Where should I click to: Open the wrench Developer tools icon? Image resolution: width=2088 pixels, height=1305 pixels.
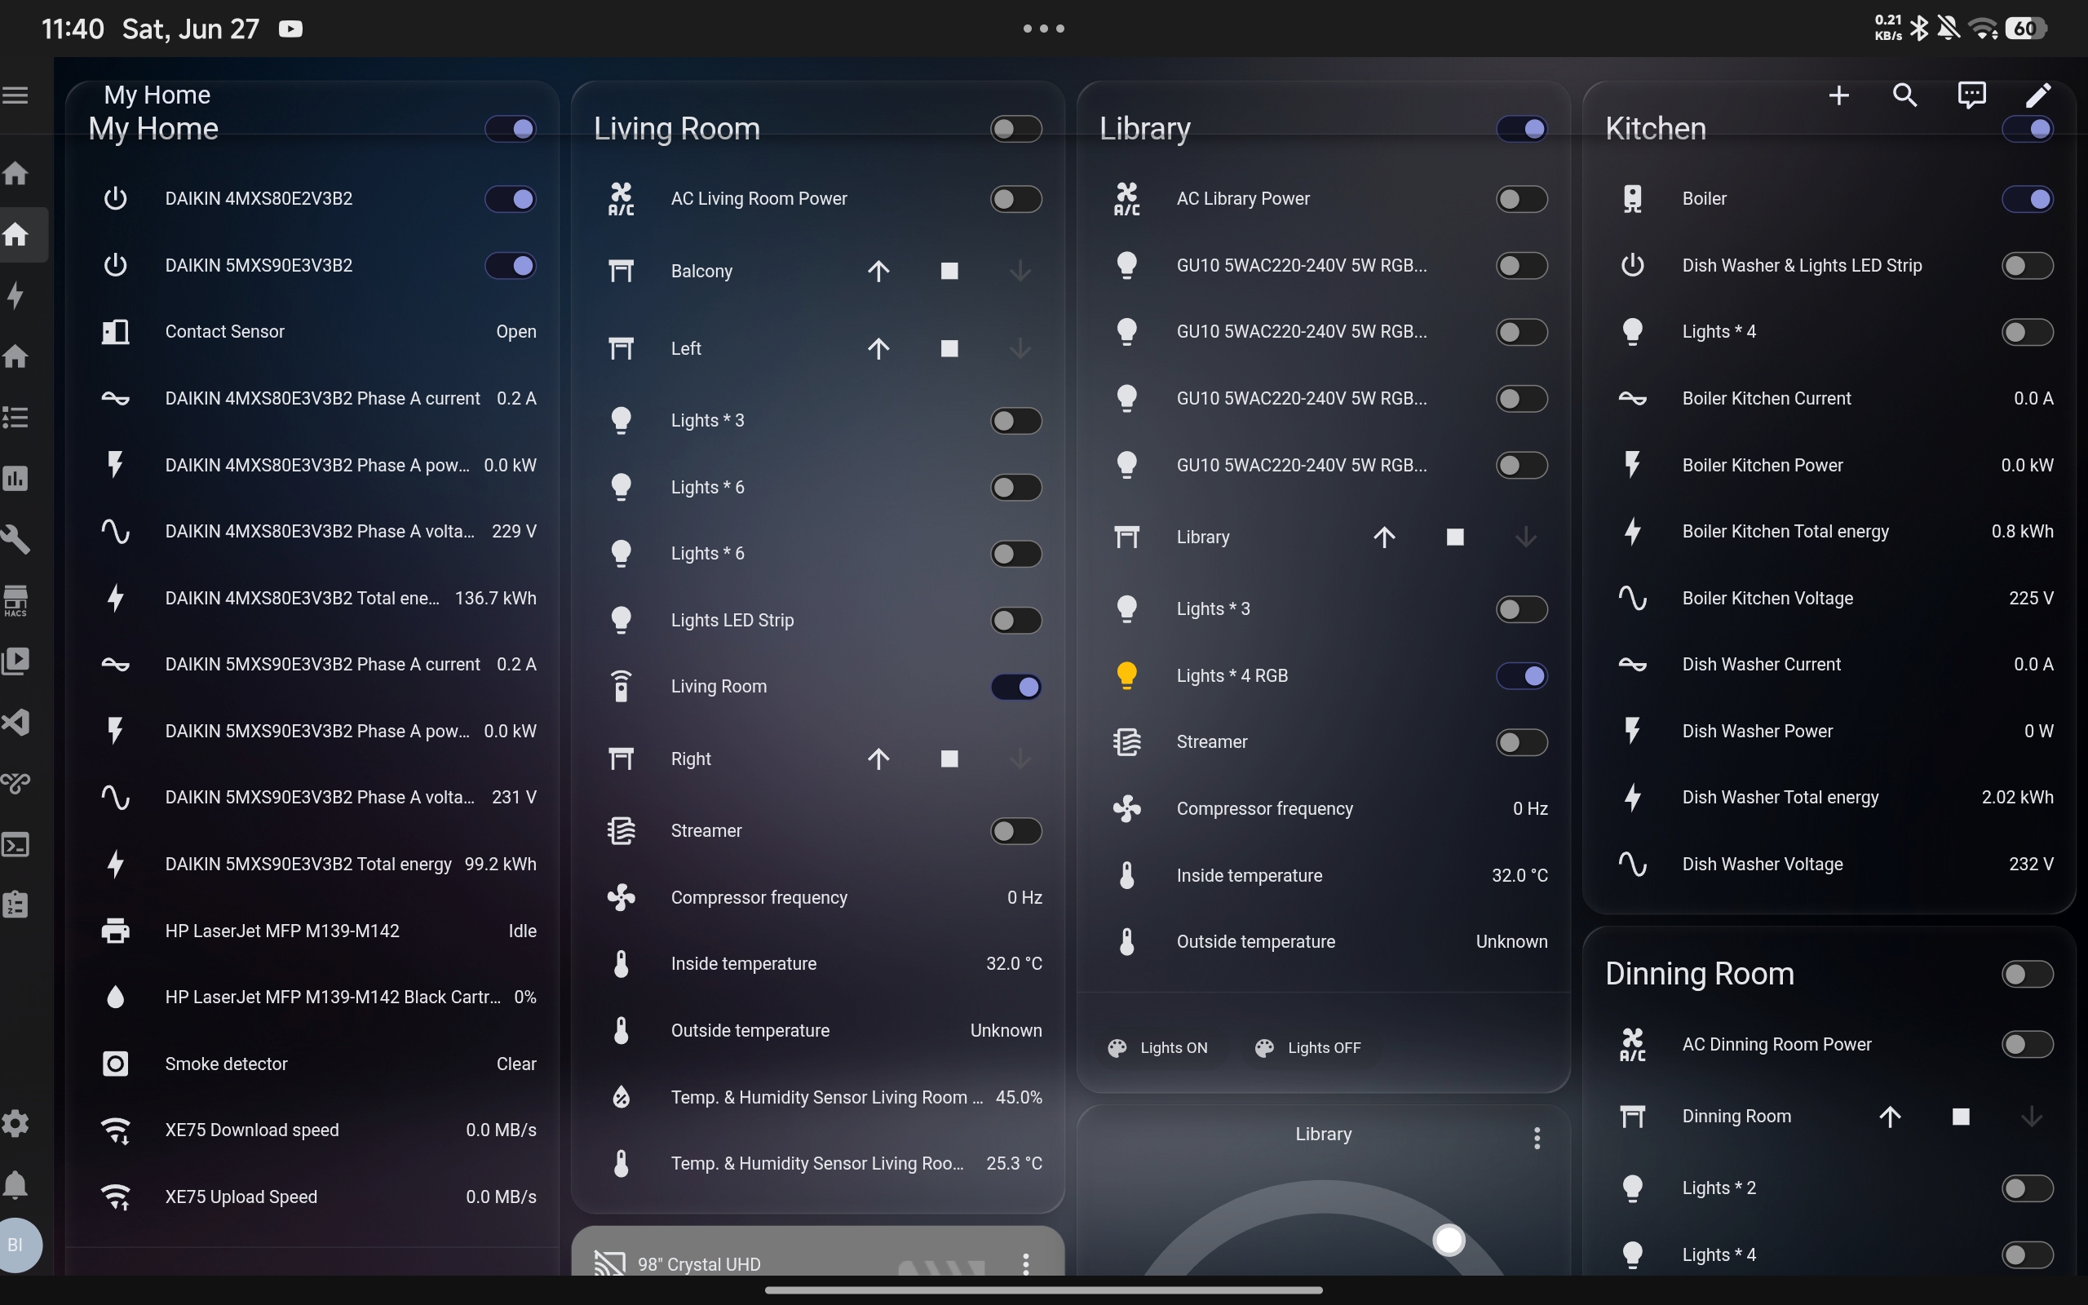15,538
